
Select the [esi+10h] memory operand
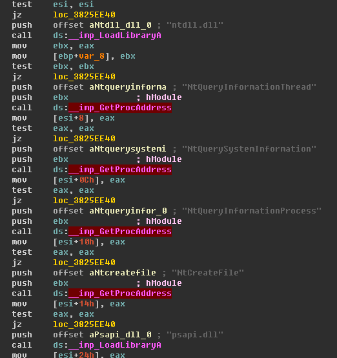[x=76, y=242]
